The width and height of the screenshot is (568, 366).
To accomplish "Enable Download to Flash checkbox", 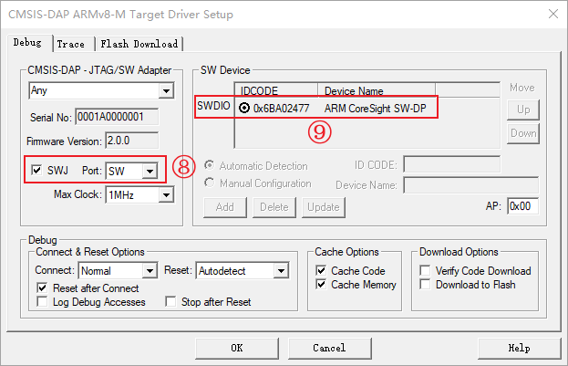I will [425, 284].
